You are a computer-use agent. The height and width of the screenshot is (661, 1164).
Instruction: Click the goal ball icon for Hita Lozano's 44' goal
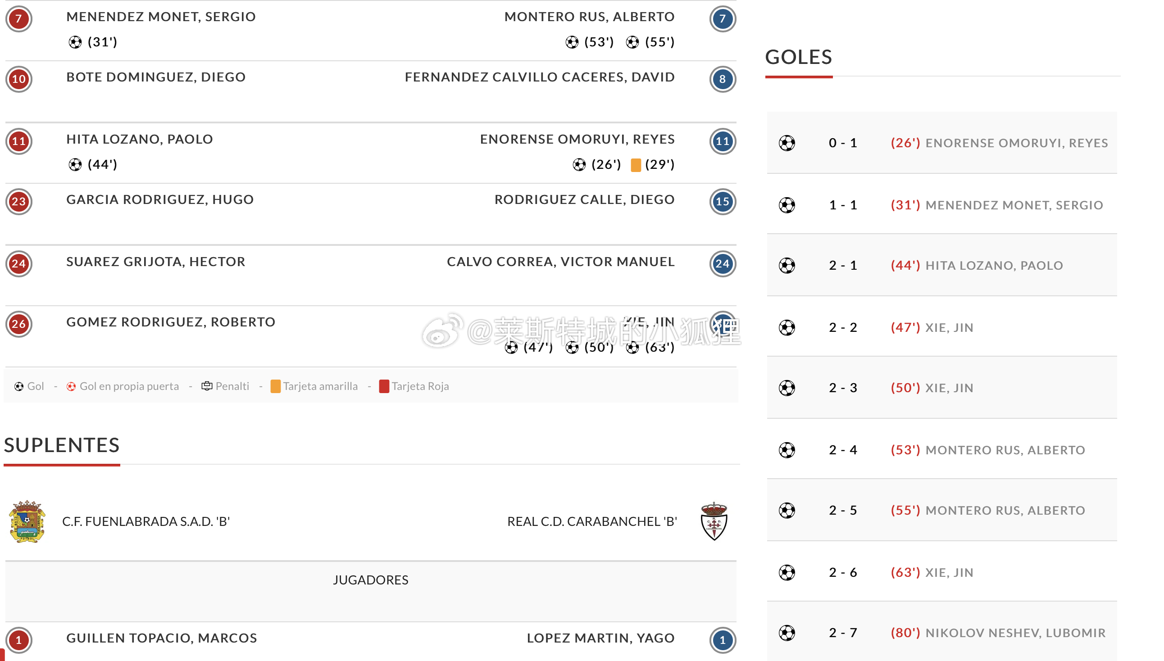coord(75,164)
